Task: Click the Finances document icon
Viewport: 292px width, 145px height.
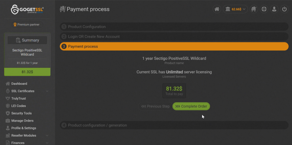Action: (x=8, y=143)
